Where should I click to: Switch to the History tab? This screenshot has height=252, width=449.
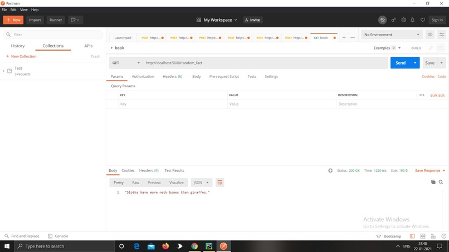[18, 46]
